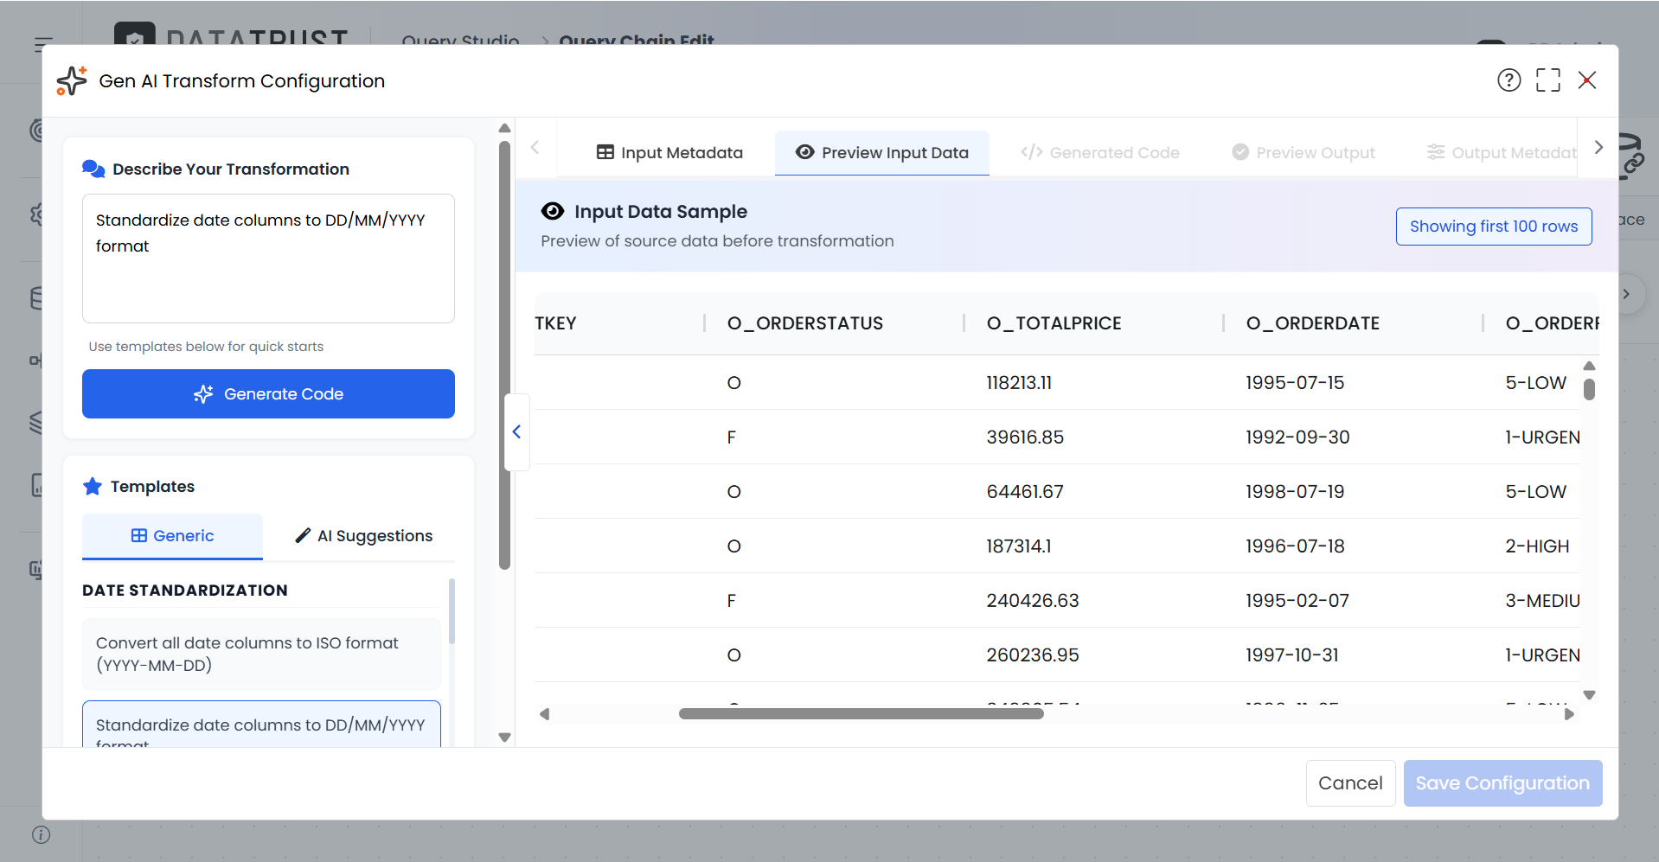Sort by the O_ORDERSTATUS column header
The height and width of the screenshot is (862, 1659).
tap(804, 323)
